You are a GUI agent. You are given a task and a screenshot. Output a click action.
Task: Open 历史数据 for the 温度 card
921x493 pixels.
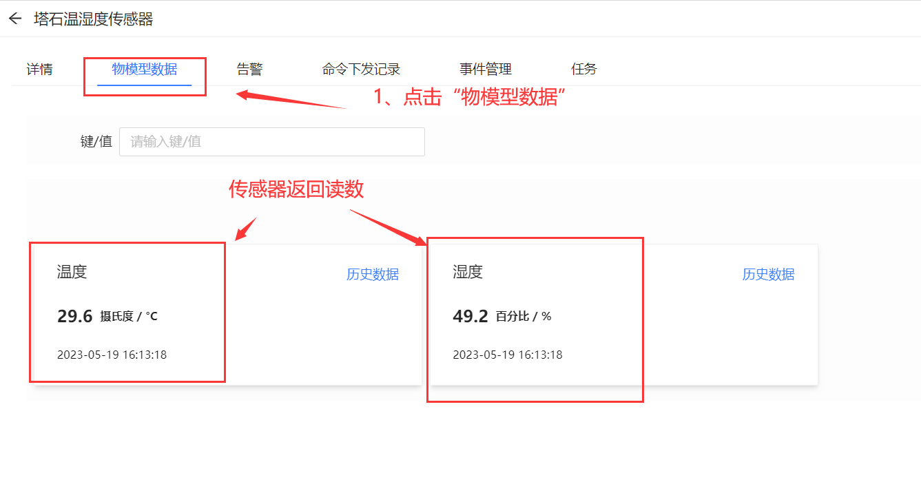[373, 274]
